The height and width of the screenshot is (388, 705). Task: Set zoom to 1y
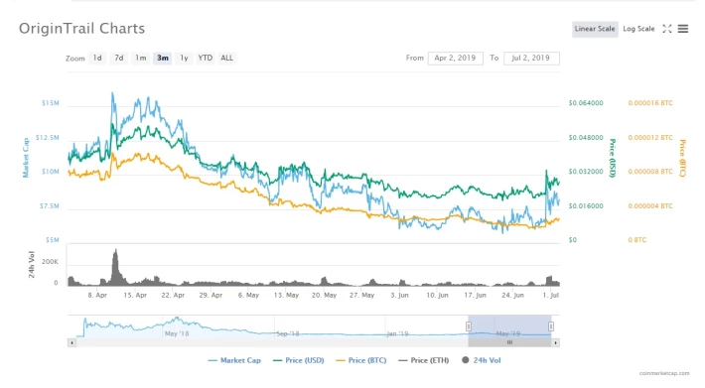tap(184, 58)
